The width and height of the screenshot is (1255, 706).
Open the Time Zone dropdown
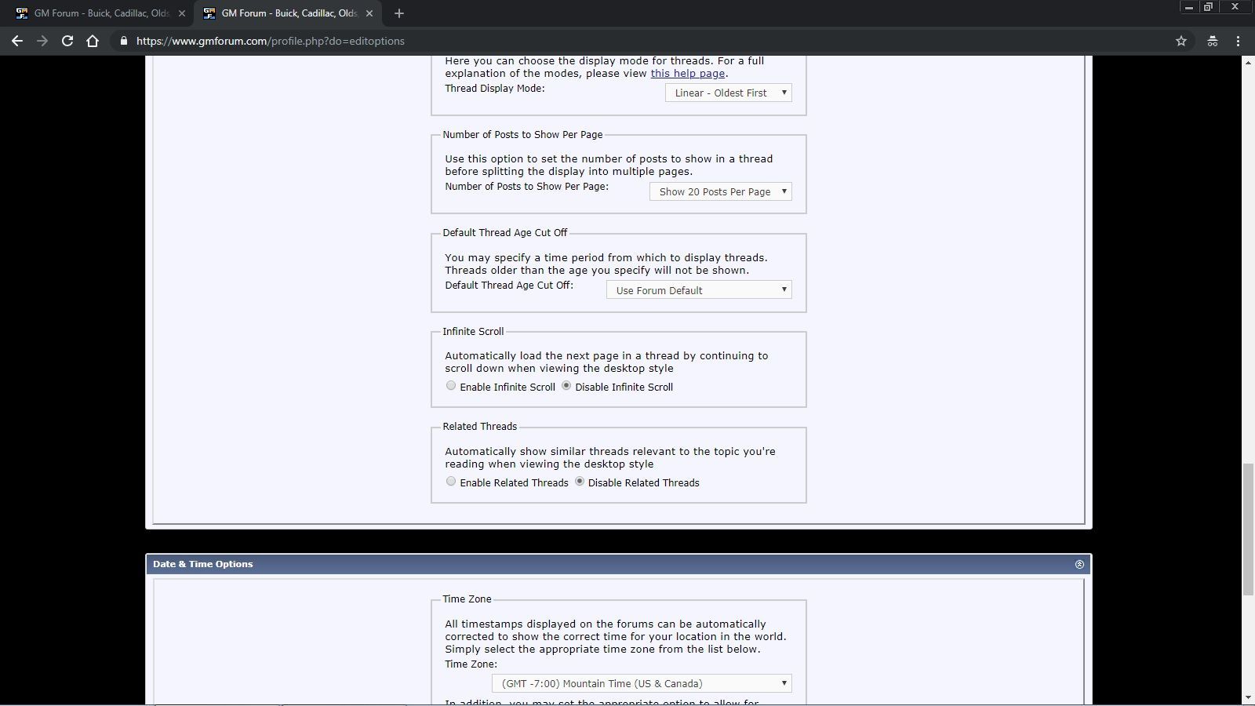click(642, 683)
